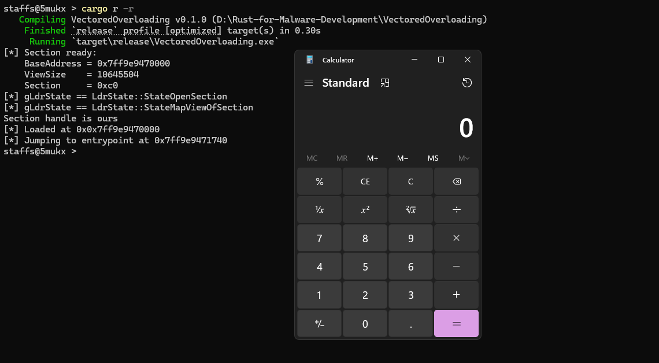Click the 'Compiling VectoredOverloading v0.1.0' line
This screenshot has height=363, width=659.
click(x=253, y=20)
